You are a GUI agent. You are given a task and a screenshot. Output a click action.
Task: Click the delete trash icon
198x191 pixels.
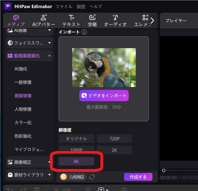pos(37,189)
